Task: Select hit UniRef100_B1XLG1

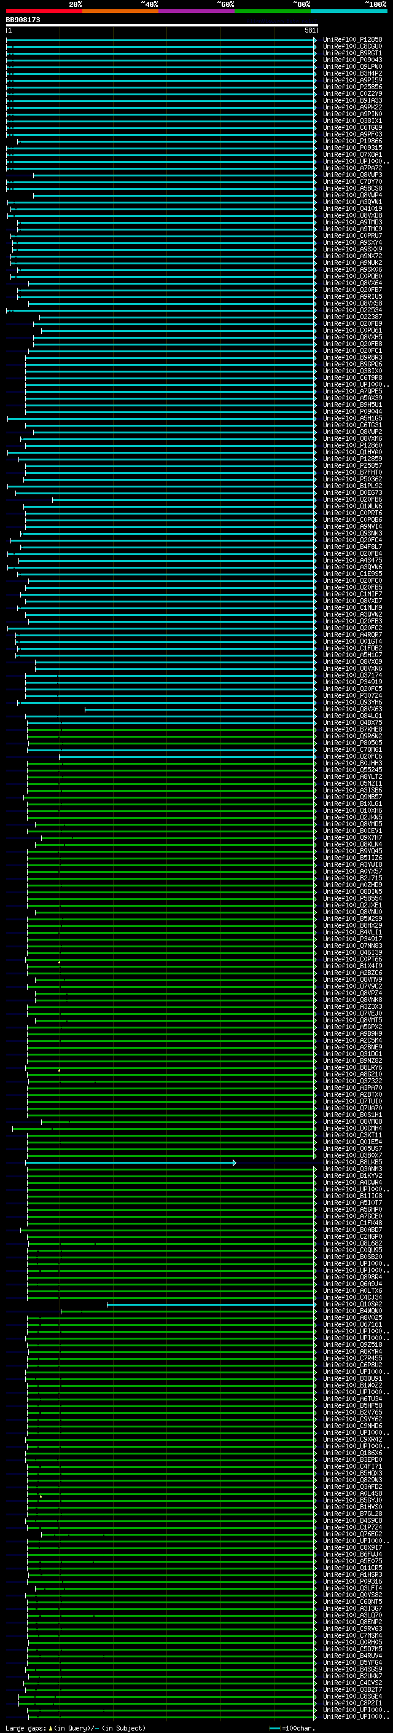Action: (352, 804)
